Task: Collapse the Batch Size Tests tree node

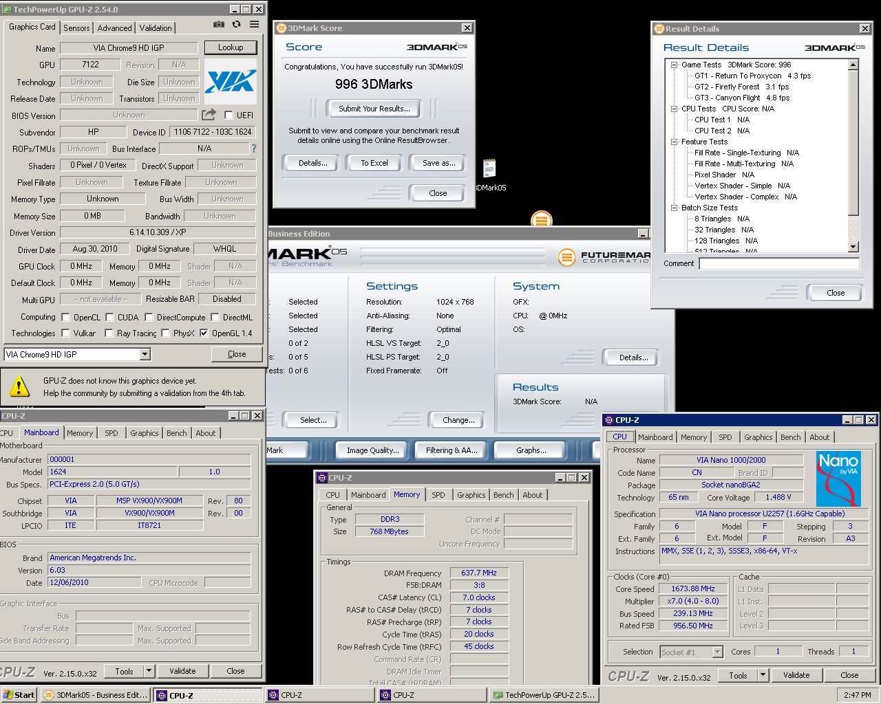Action: click(675, 208)
